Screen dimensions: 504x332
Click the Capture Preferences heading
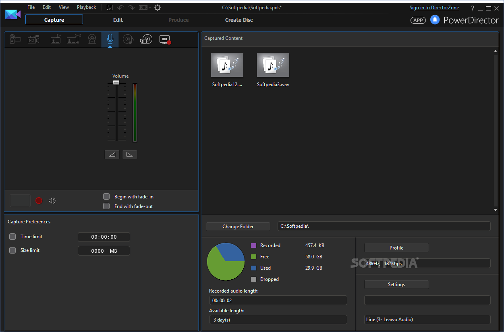click(29, 222)
